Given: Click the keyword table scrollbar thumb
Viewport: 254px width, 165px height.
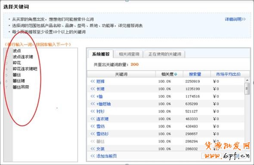Looking at the screenshot, I should (247, 88).
